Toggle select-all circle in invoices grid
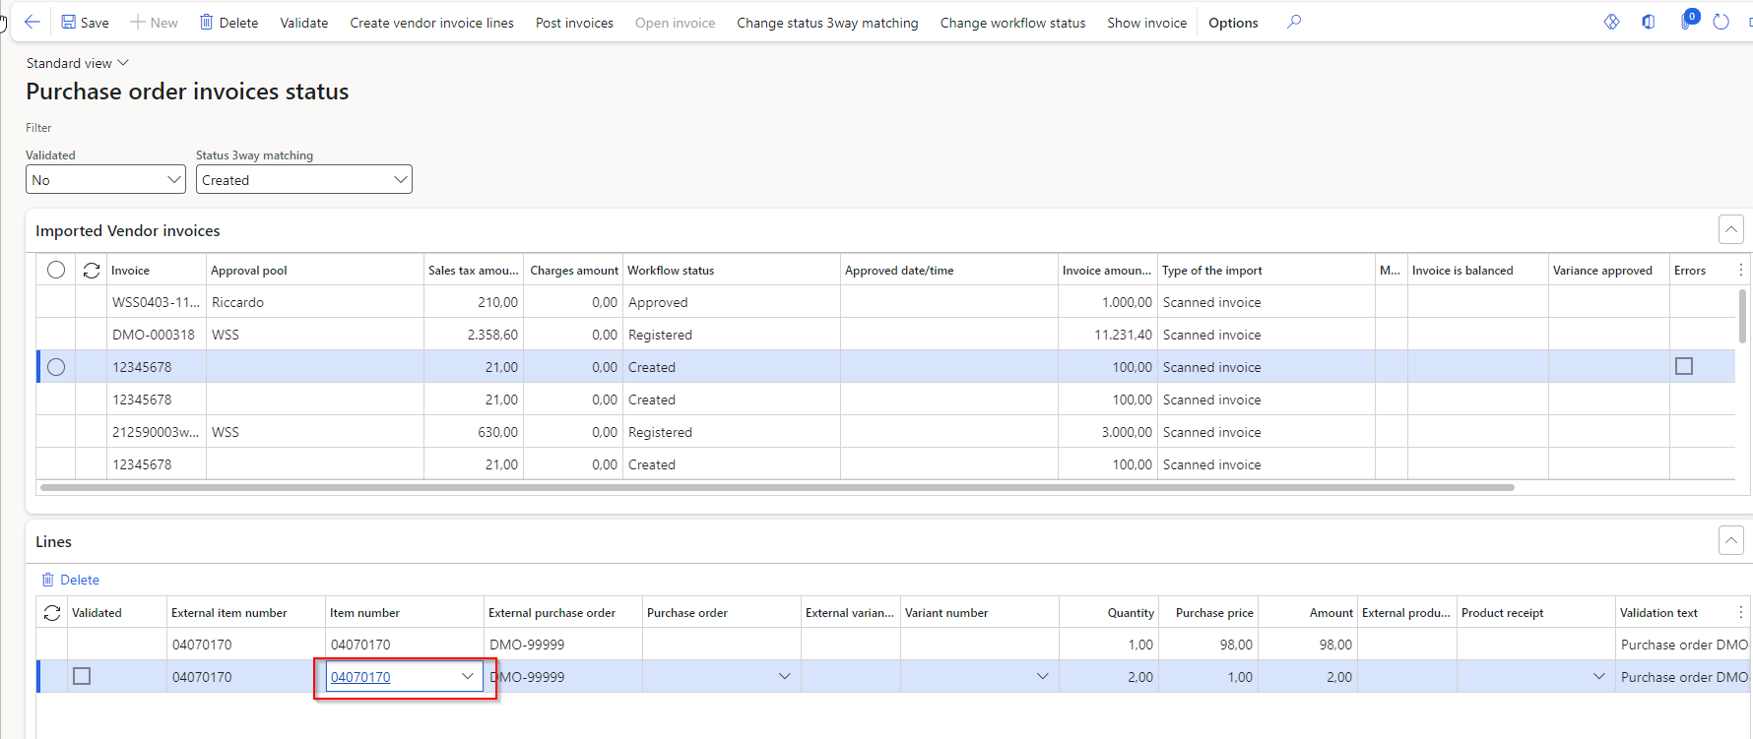This screenshot has width=1753, height=739. point(56,270)
